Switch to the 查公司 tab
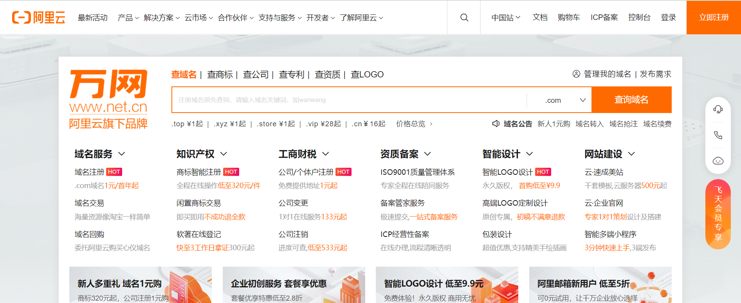Image resolution: width=741 pixels, height=303 pixels. 256,74
